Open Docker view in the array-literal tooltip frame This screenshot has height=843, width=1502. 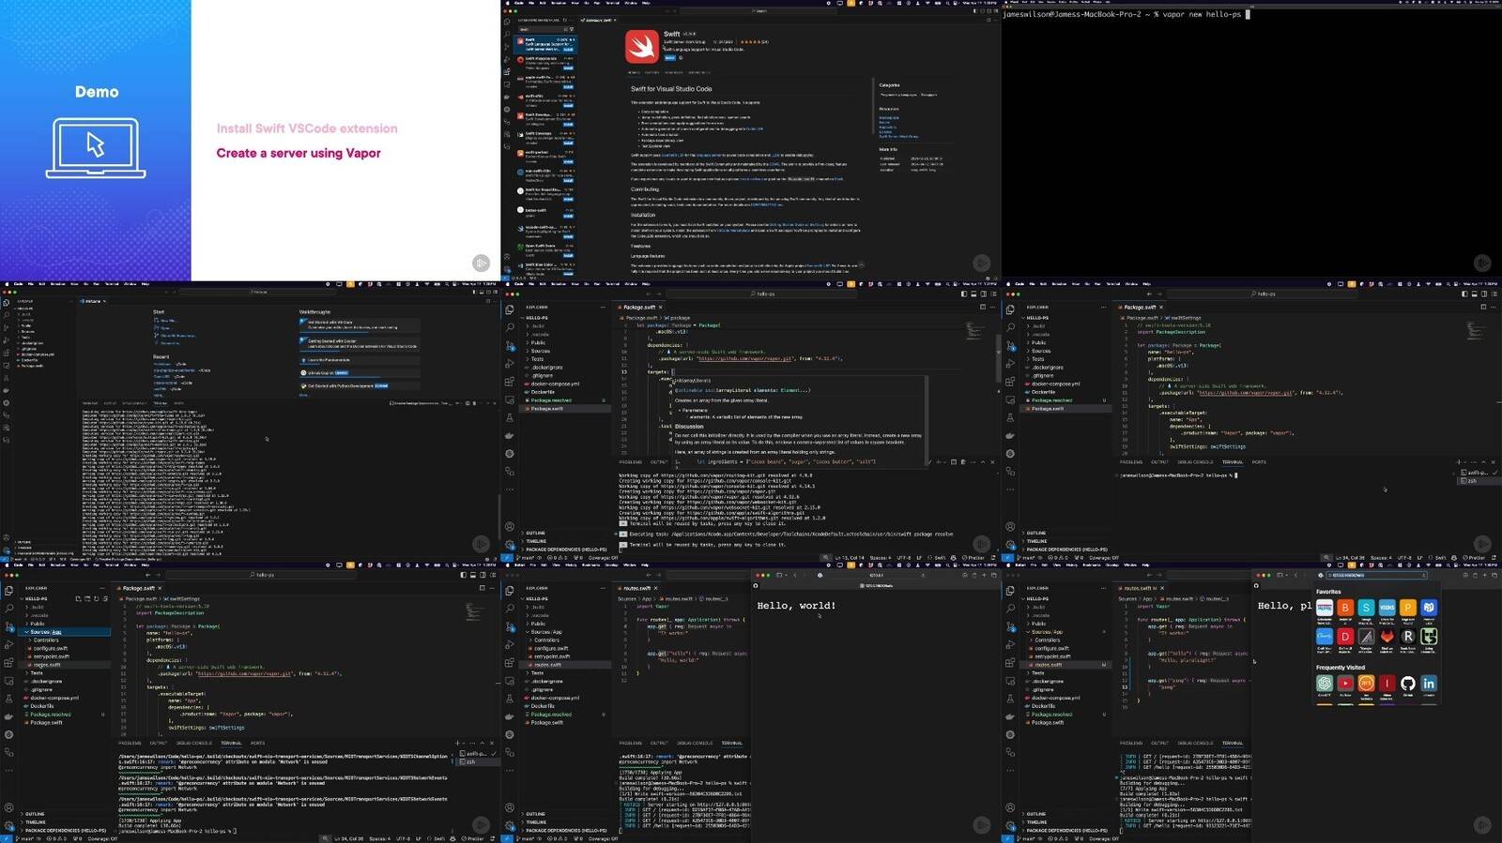coord(509,435)
